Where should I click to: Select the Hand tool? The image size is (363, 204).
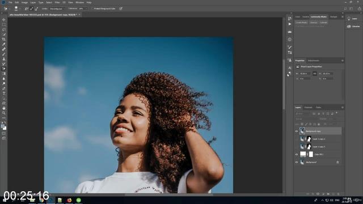pos(4,108)
